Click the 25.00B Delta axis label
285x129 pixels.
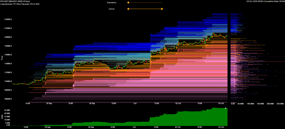[9, 110]
